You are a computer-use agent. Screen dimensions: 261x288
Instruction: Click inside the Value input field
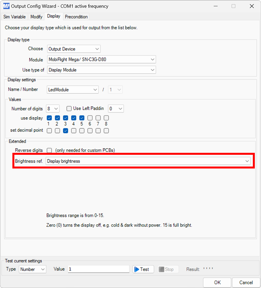coord(98,269)
